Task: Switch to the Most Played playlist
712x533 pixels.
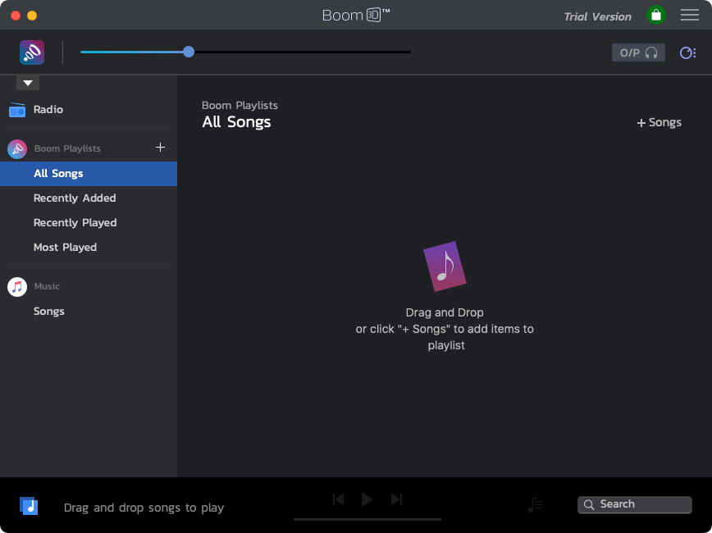Action: [65, 247]
